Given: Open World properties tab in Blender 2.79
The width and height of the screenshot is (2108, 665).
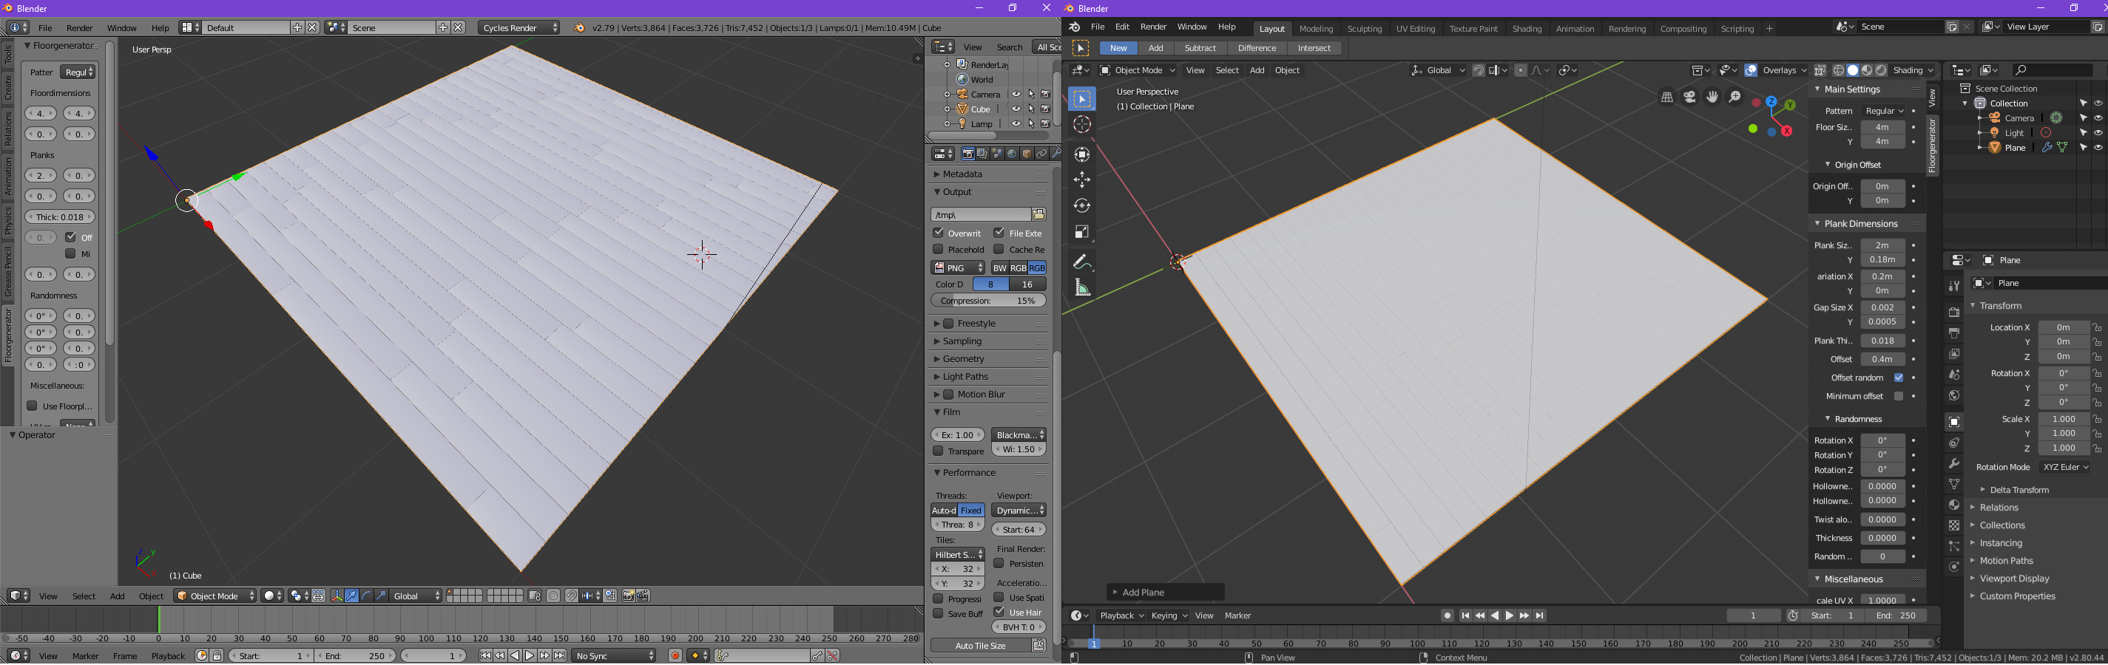Looking at the screenshot, I should click(1011, 154).
